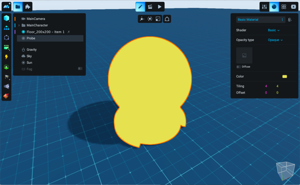The image size is (300, 185).
Task: Open the clapperboard animation mode
Action: pos(150,7)
